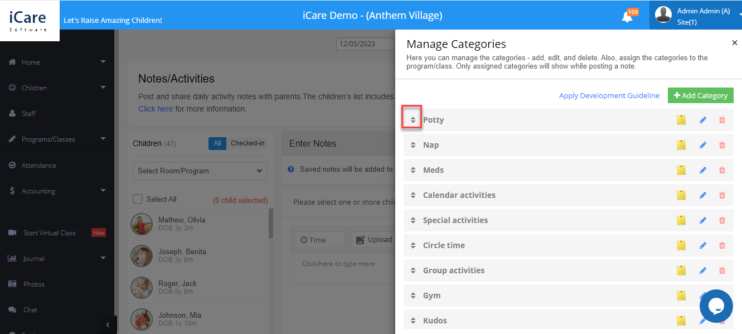Select child Johnson, Mia
The image size is (742, 334).
pos(198,320)
